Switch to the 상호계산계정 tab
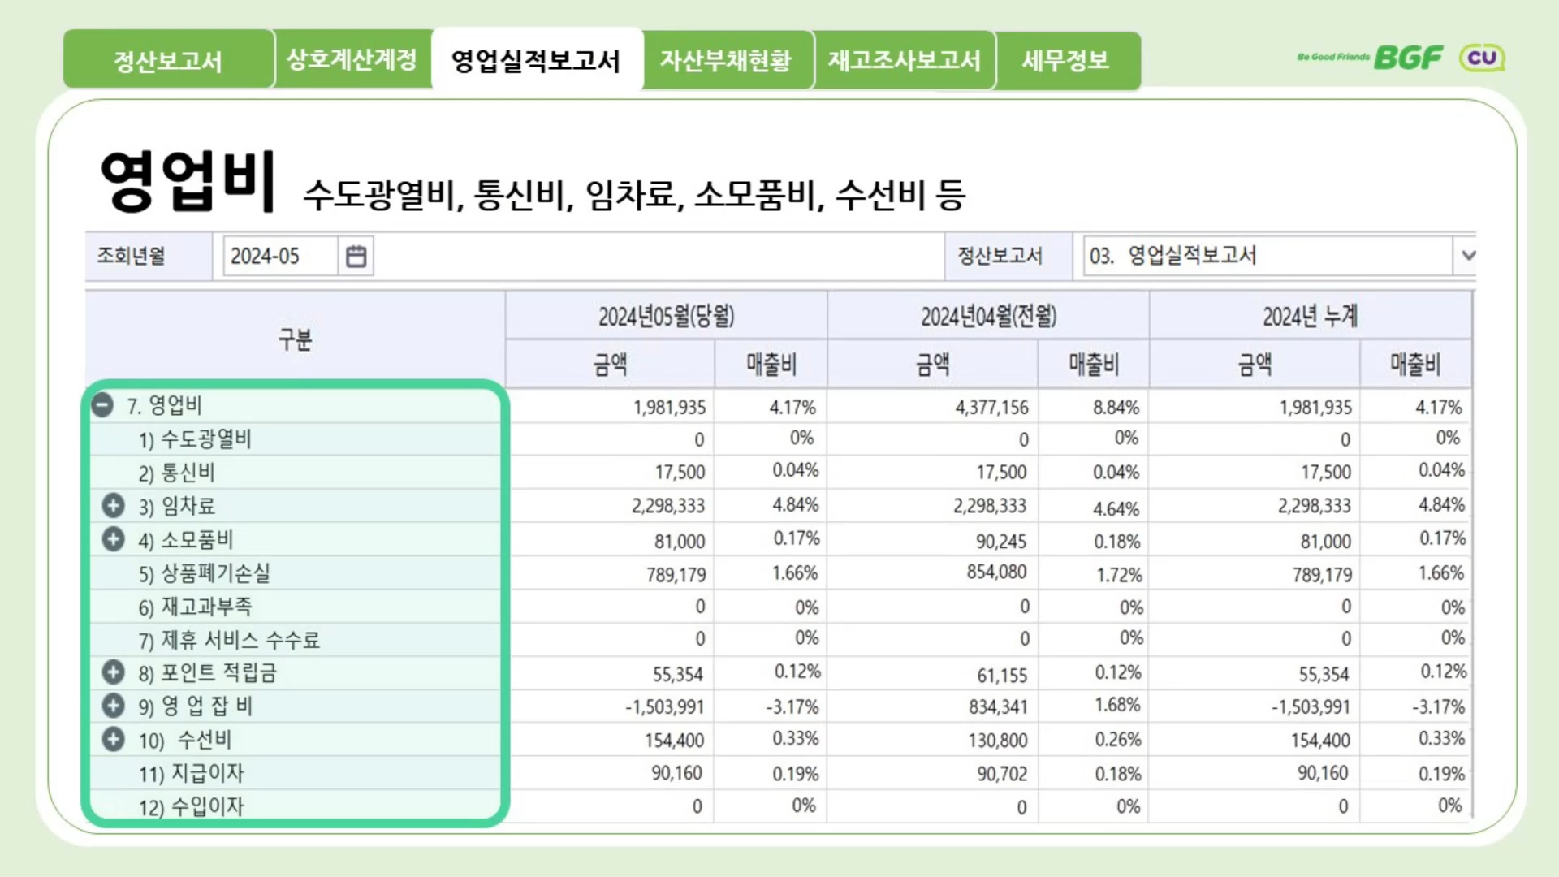The width and height of the screenshot is (1559, 877). tap(352, 59)
